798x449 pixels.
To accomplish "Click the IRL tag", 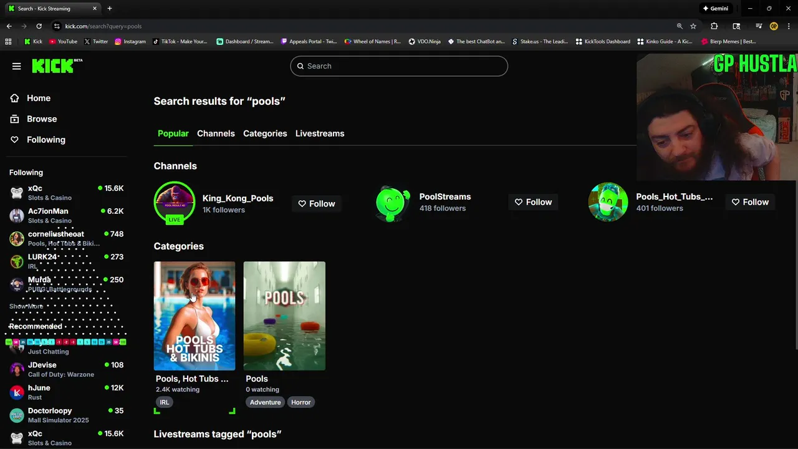I will pyautogui.click(x=165, y=402).
